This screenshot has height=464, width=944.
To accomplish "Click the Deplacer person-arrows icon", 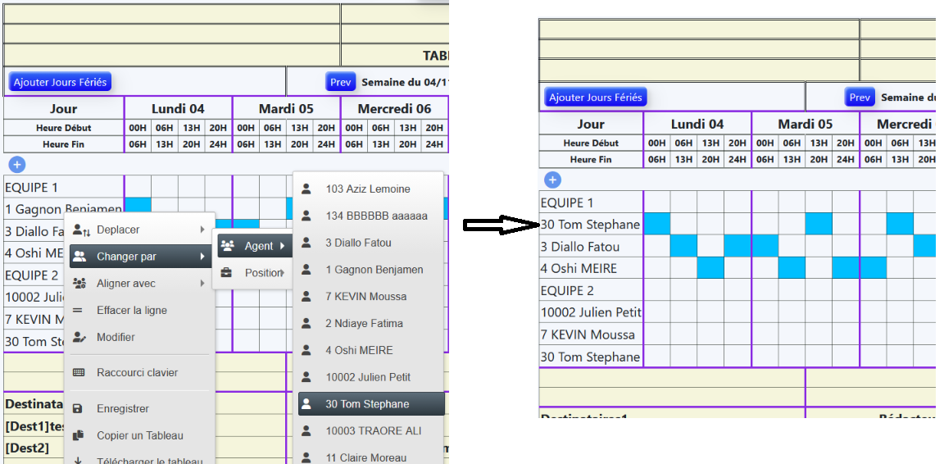I will (x=80, y=230).
